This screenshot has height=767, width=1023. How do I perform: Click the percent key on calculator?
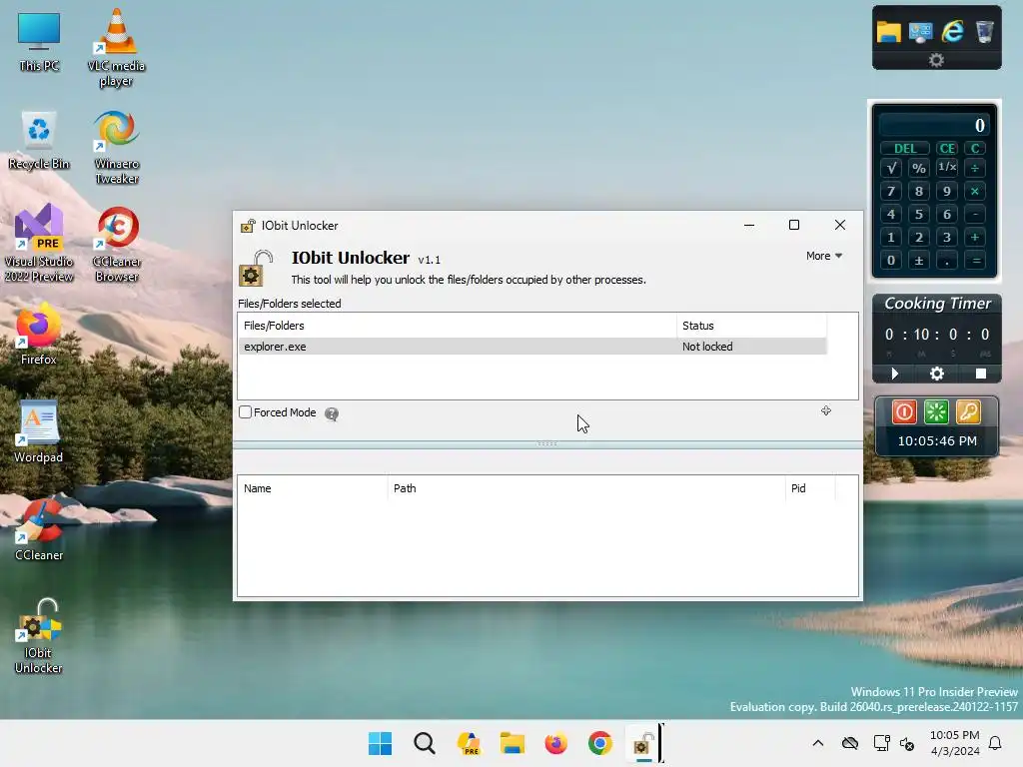click(x=919, y=168)
